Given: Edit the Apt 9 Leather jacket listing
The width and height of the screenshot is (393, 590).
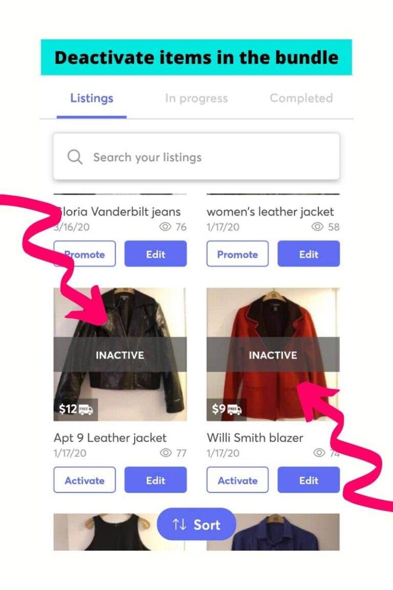Looking at the screenshot, I should [156, 480].
